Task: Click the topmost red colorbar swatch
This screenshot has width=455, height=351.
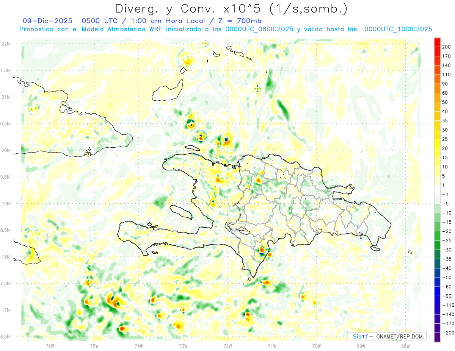Action: pyautogui.click(x=438, y=42)
